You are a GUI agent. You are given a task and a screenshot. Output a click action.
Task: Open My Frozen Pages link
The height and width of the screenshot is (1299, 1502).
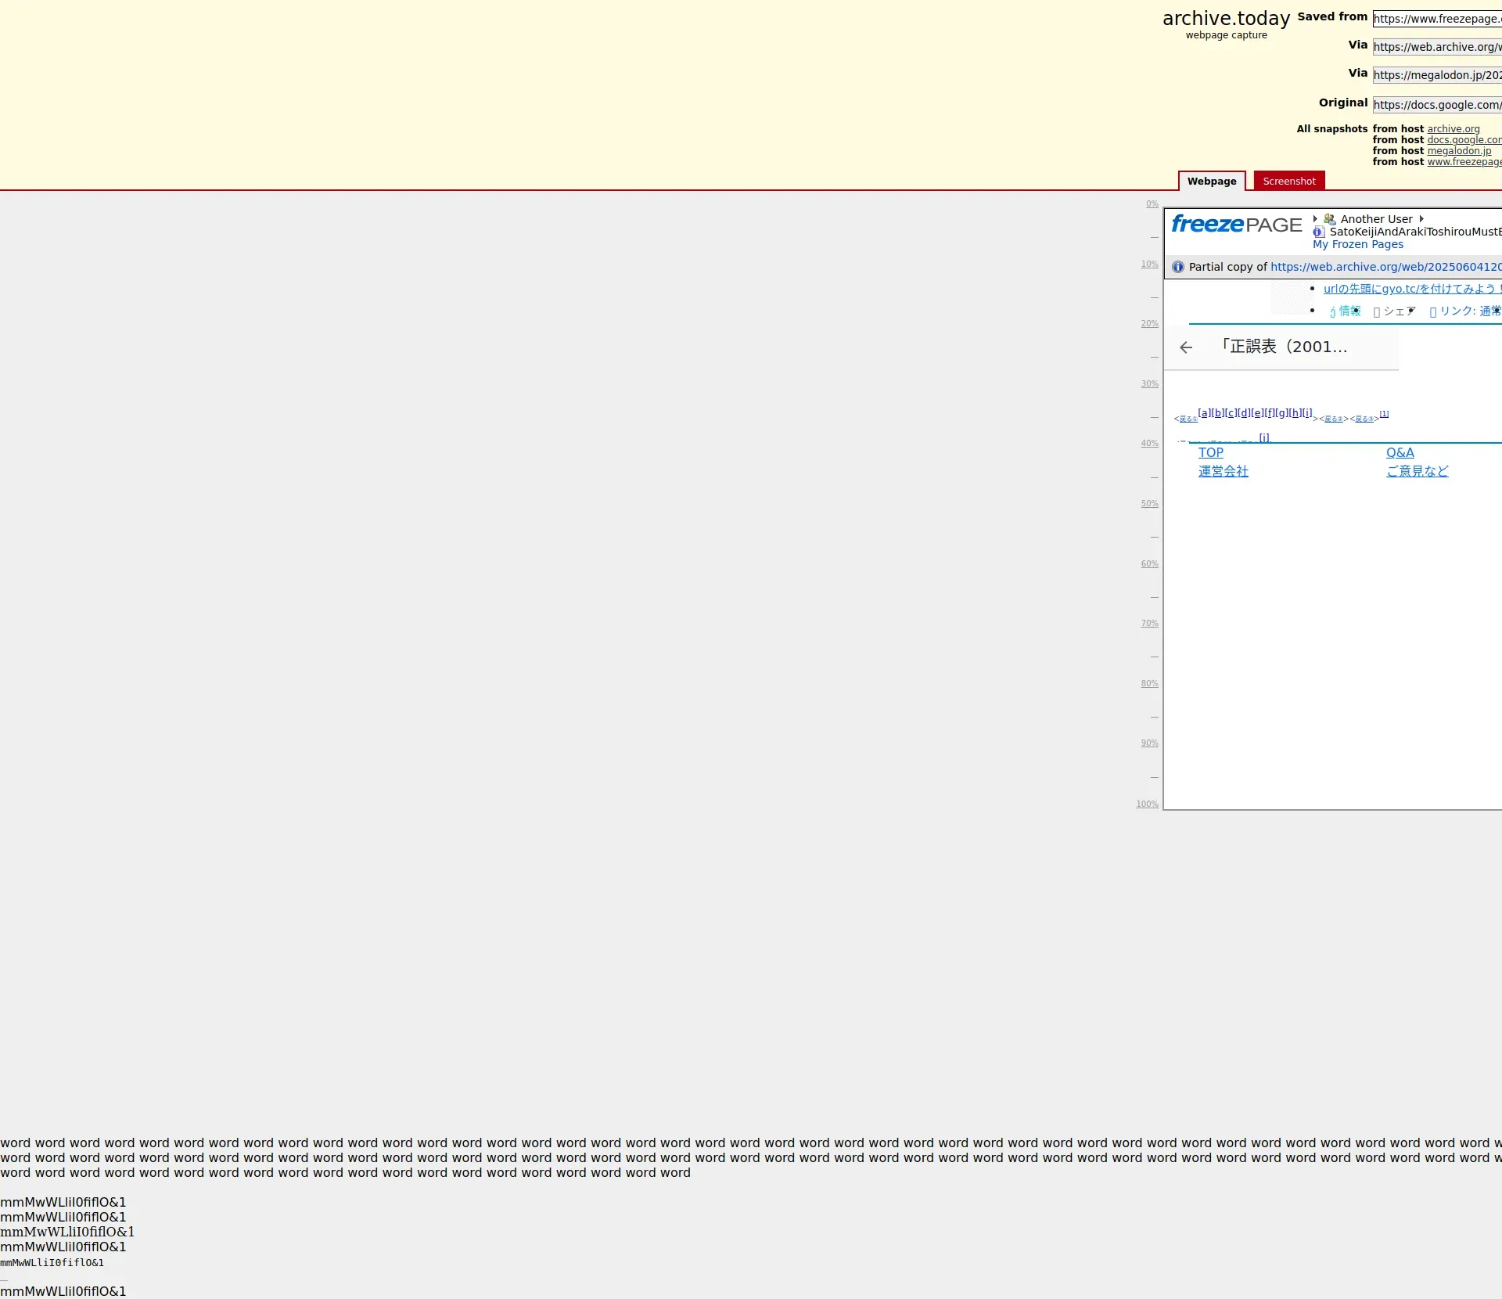click(1357, 244)
